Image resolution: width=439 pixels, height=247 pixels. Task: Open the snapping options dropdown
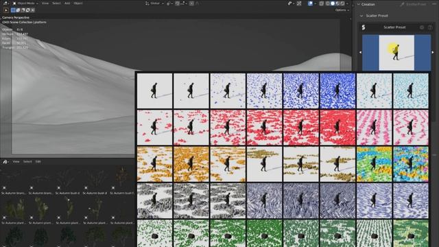point(183,3)
